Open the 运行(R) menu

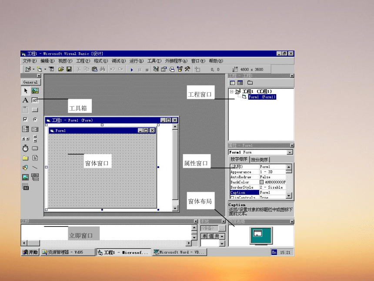click(137, 61)
